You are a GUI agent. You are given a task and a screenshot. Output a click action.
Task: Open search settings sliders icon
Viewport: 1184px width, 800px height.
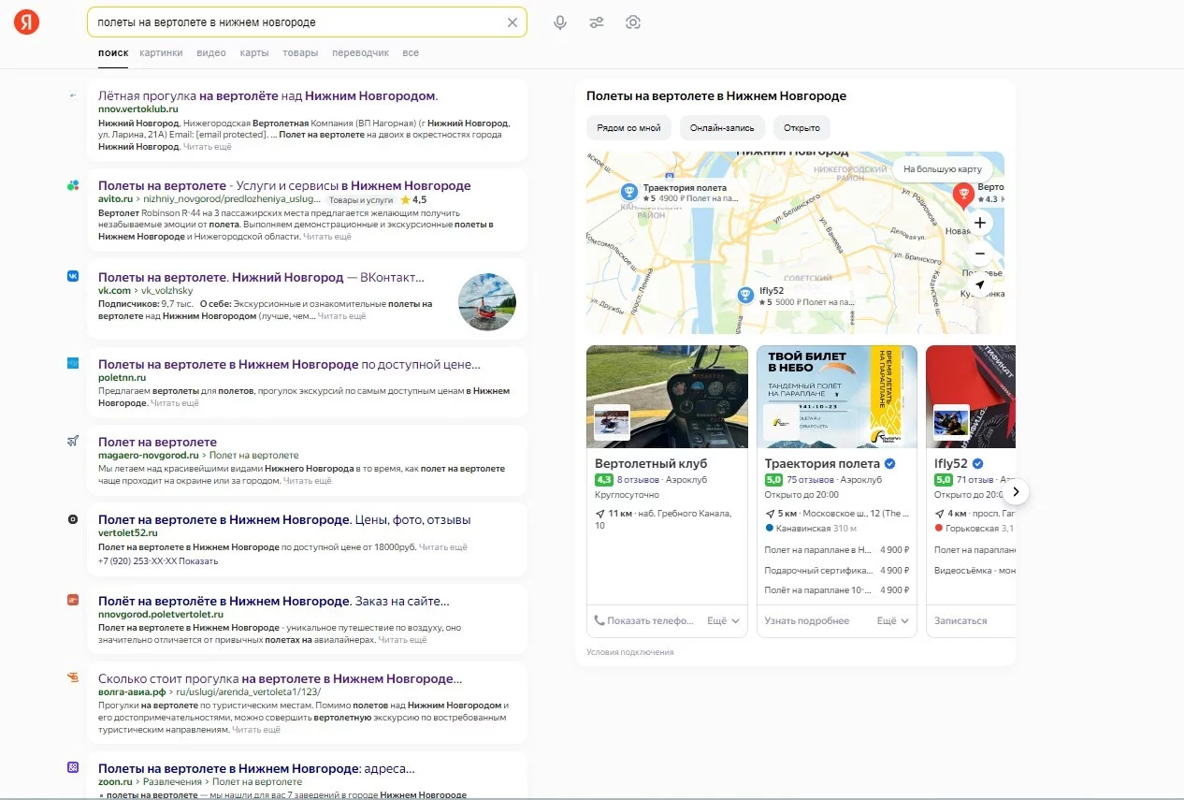tap(597, 22)
